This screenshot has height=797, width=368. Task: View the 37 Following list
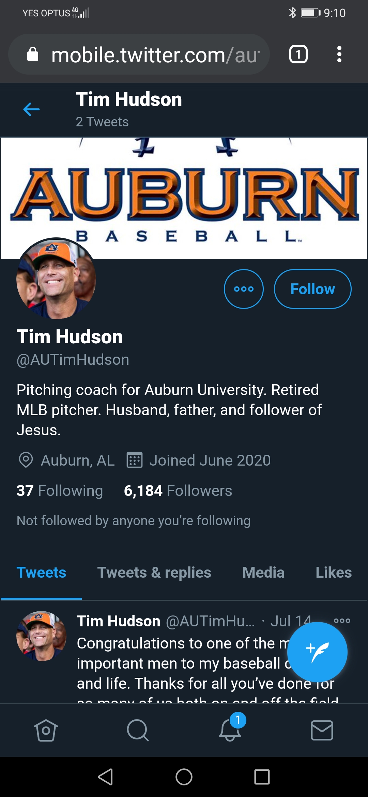(x=60, y=491)
